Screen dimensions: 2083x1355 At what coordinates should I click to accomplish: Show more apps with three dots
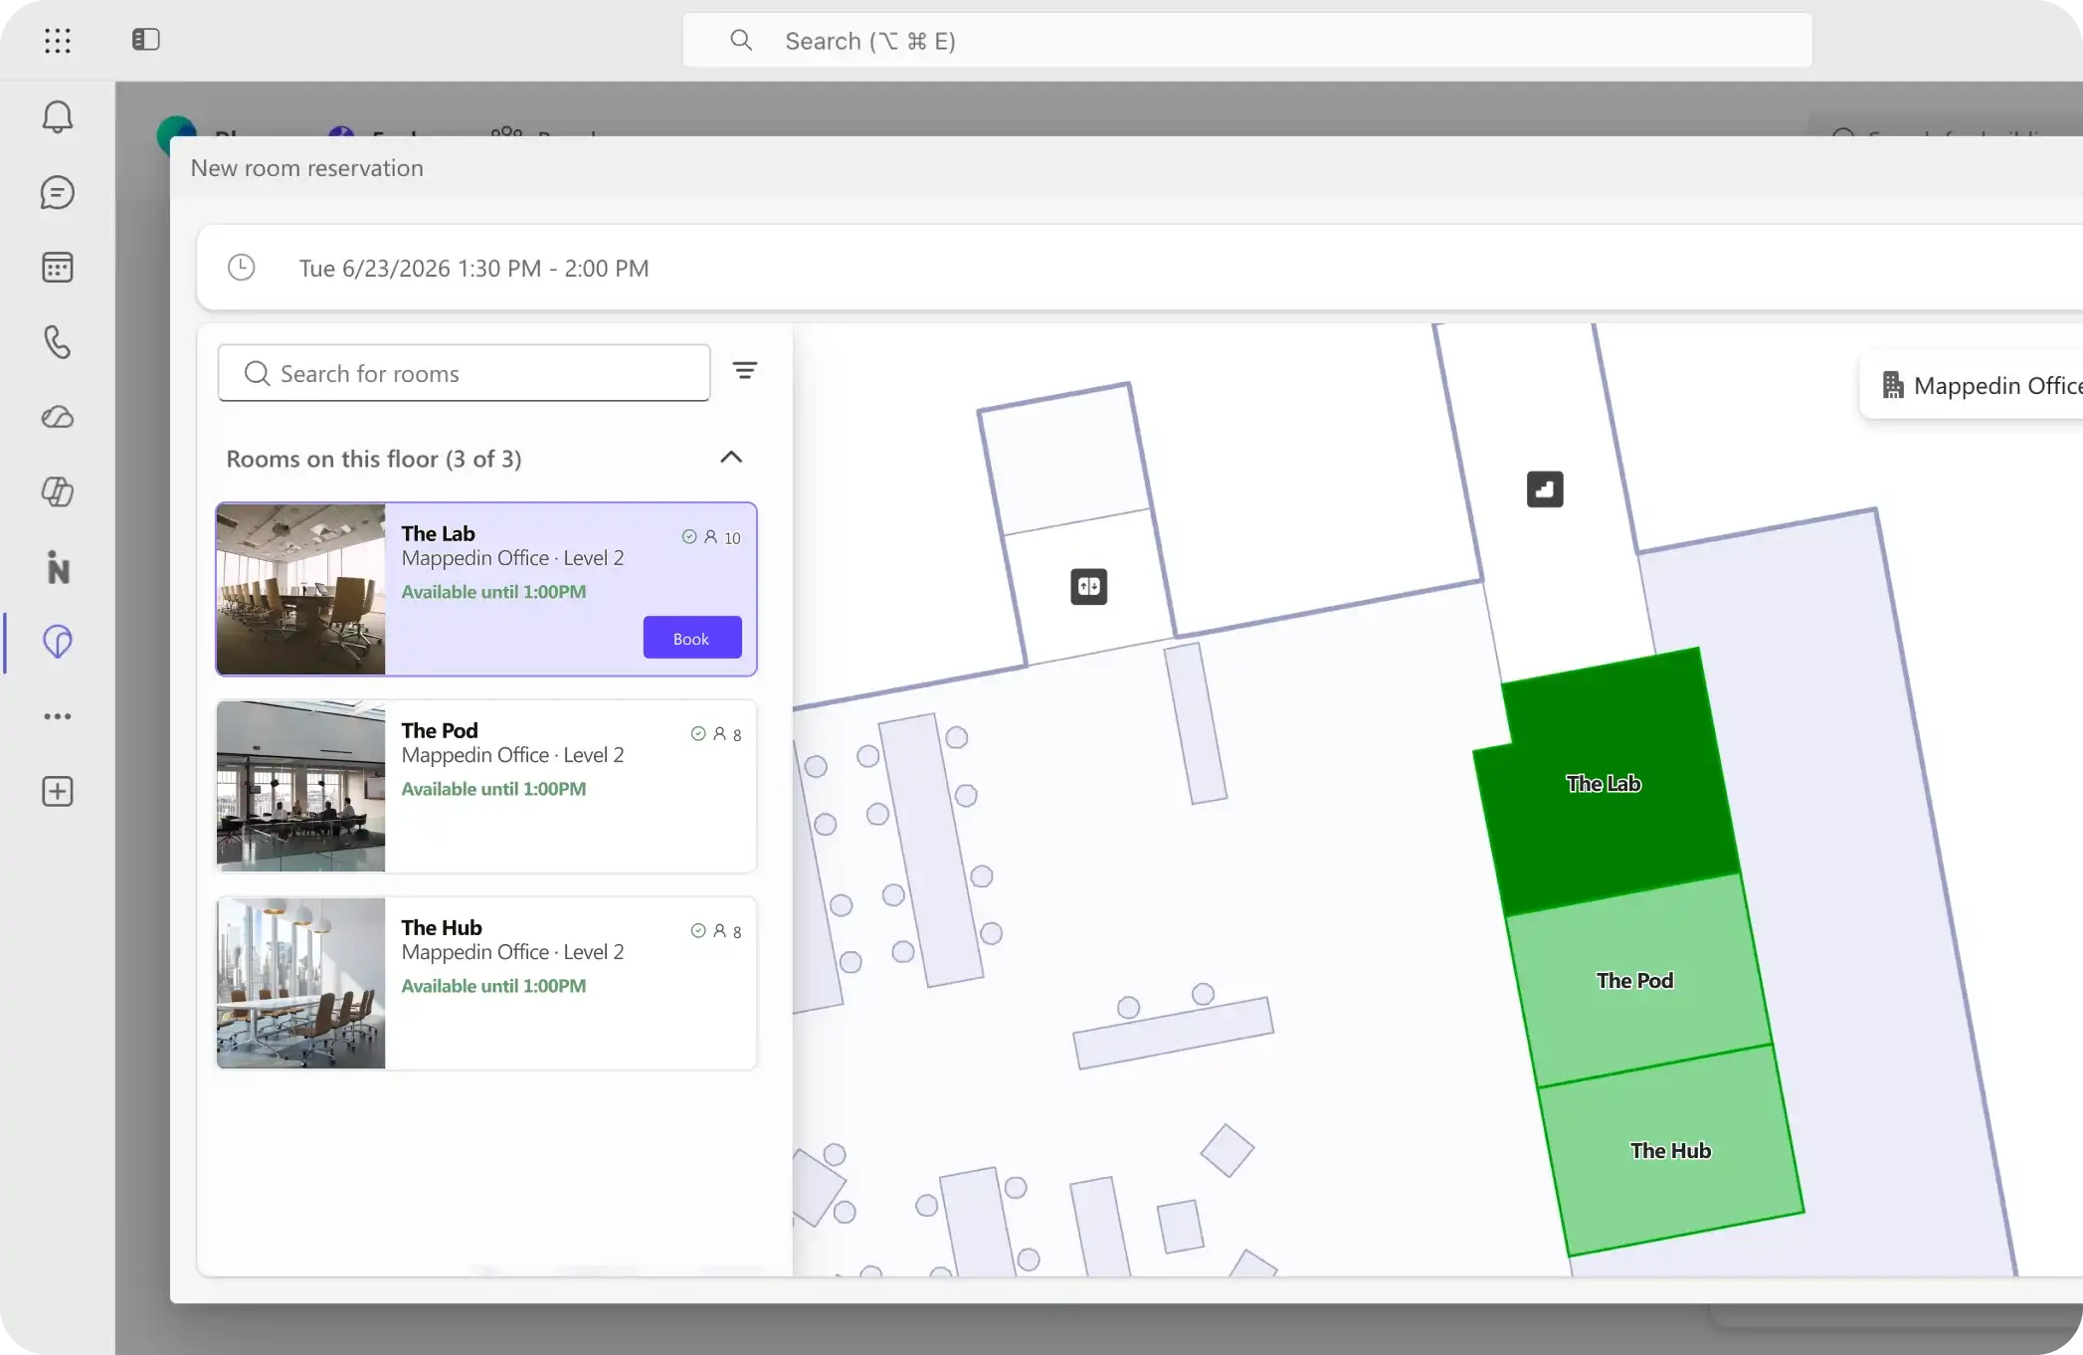coord(58,716)
